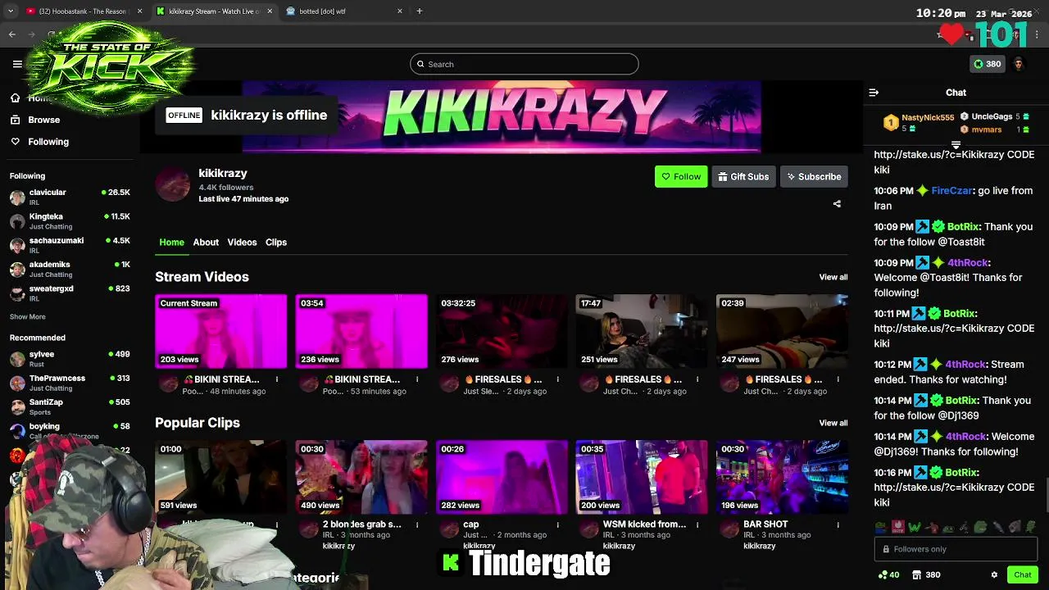Click the gift shop icon showing 380
The width and height of the screenshot is (1049, 590).
[x=926, y=575]
